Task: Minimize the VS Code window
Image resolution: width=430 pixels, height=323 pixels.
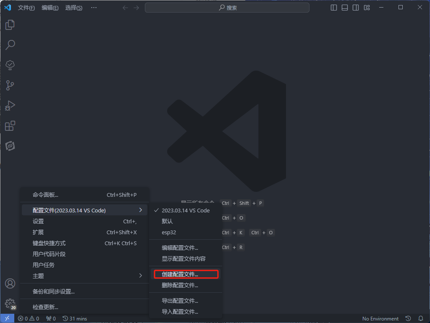Action: [x=381, y=8]
